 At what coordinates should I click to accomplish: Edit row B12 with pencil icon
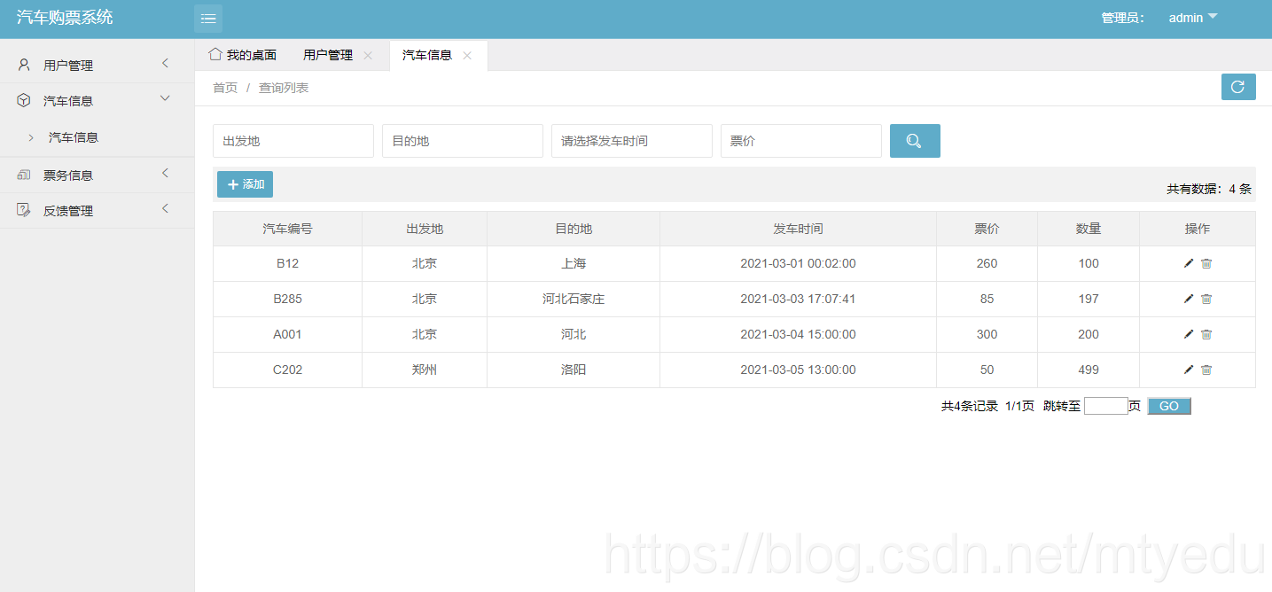click(x=1189, y=263)
